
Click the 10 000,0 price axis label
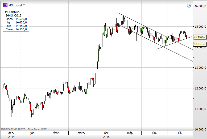[200, 129]
